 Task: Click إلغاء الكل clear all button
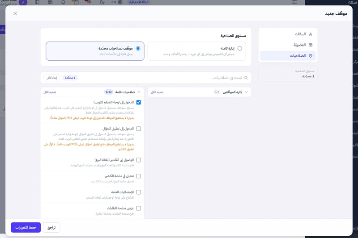52,78
